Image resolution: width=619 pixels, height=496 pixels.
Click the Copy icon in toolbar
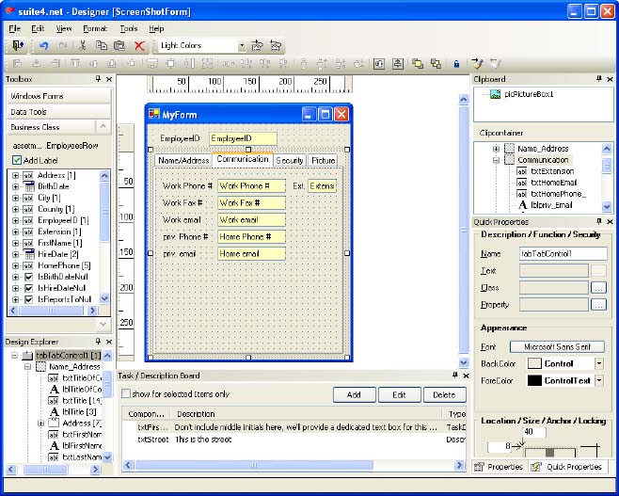(101, 45)
